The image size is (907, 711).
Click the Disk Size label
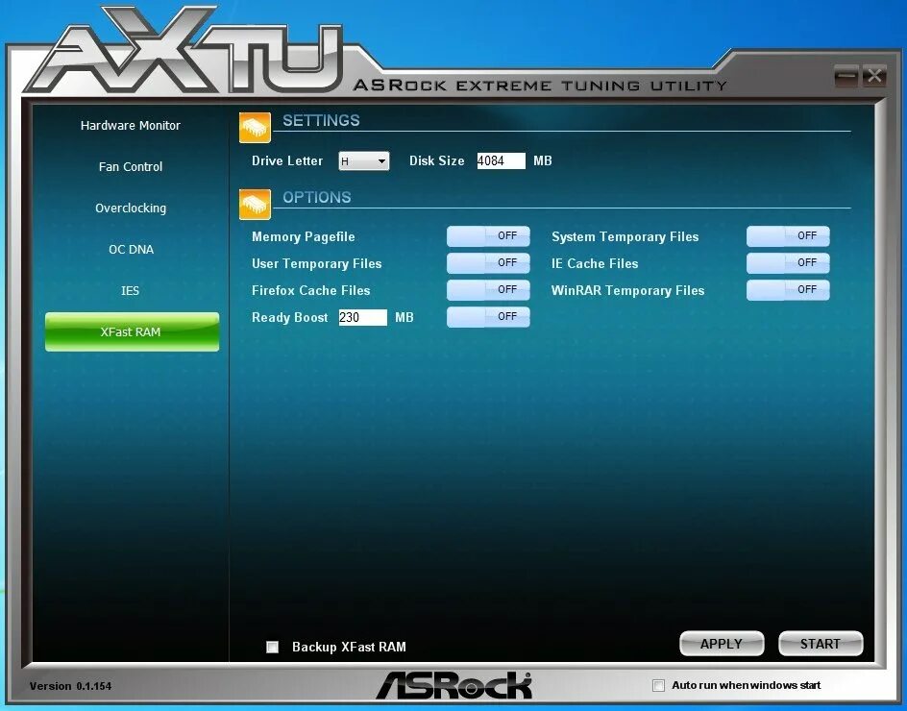point(437,160)
